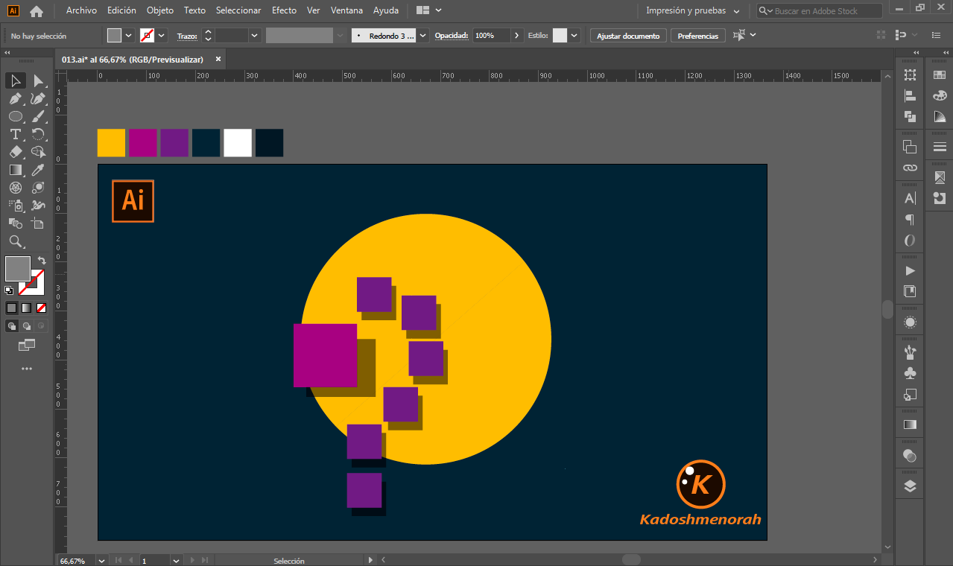
Task: Open the Archivo menu
Action: point(81,10)
